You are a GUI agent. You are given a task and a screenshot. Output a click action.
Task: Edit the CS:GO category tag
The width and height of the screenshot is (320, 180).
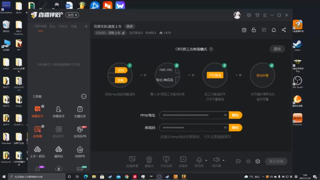click(110, 33)
